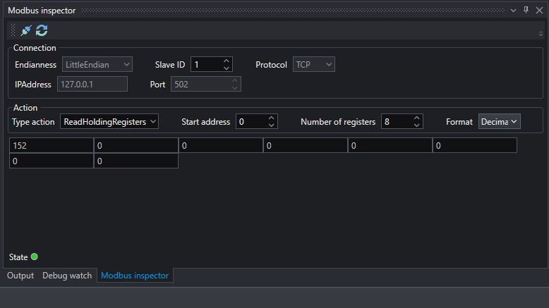Decrease the Slave ID value
Image resolution: width=549 pixels, height=308 pixels.
(x=227, y=68)
